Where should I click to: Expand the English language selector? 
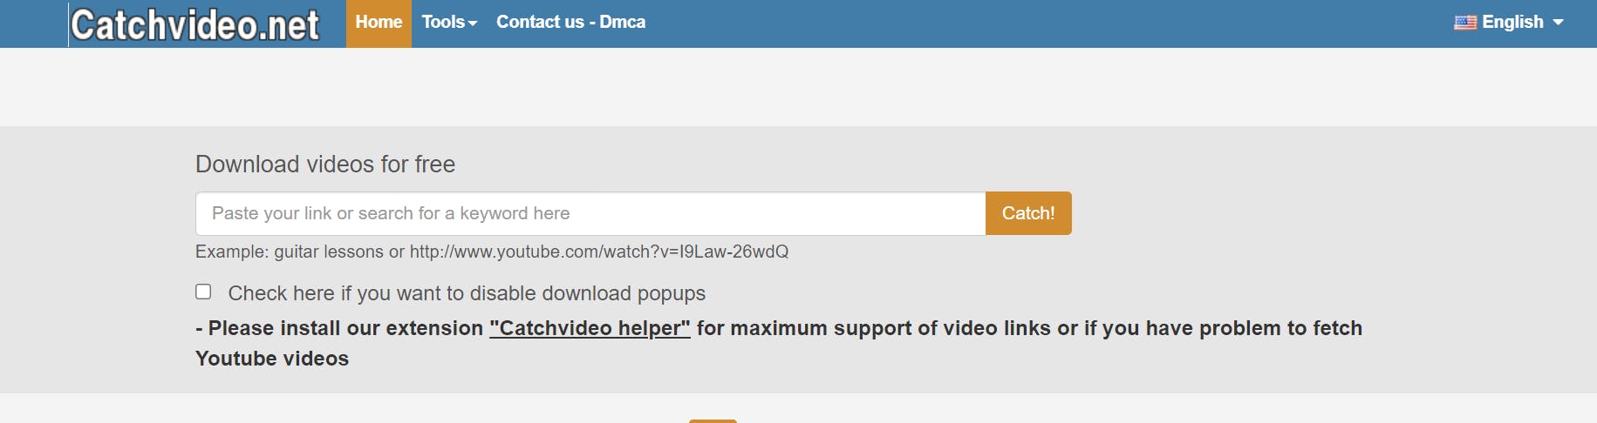pos(1509,23)
